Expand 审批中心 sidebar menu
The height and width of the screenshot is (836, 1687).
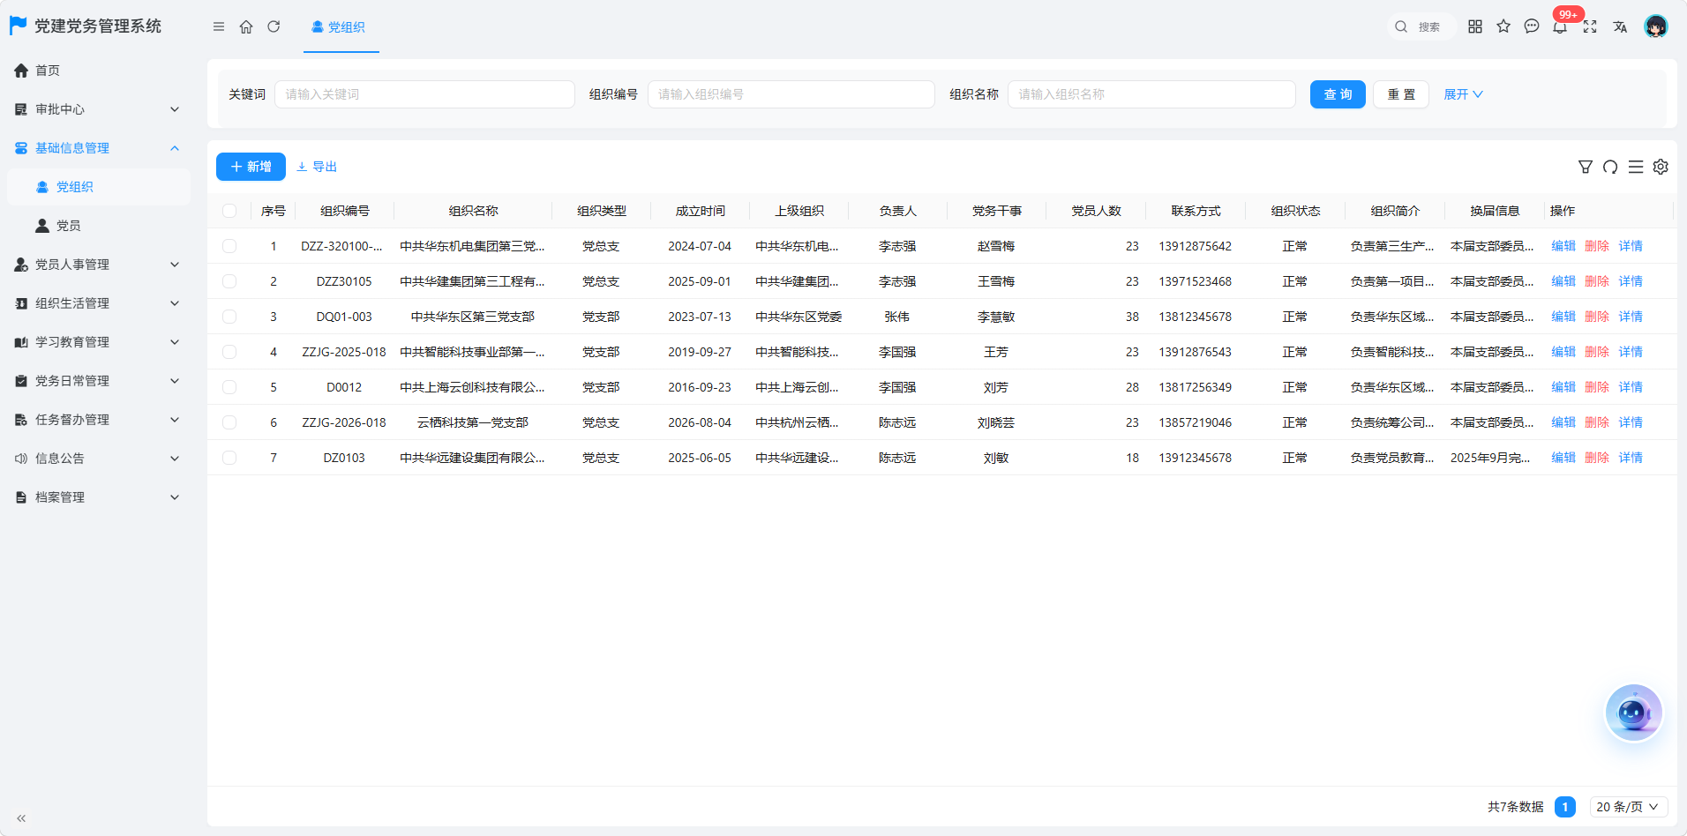click(97, 109)
